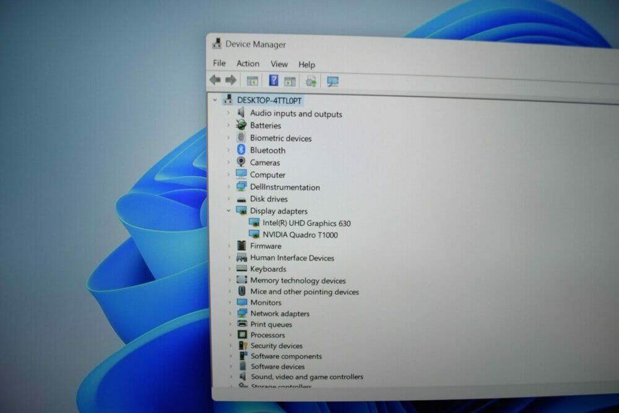
Task: Click the Security devices icon
Action: 243,345
